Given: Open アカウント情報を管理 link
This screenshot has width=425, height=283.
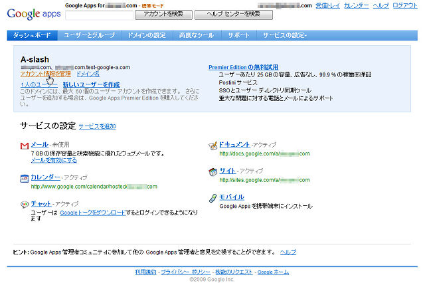Looking at the screenshot, I should (46, 74).
